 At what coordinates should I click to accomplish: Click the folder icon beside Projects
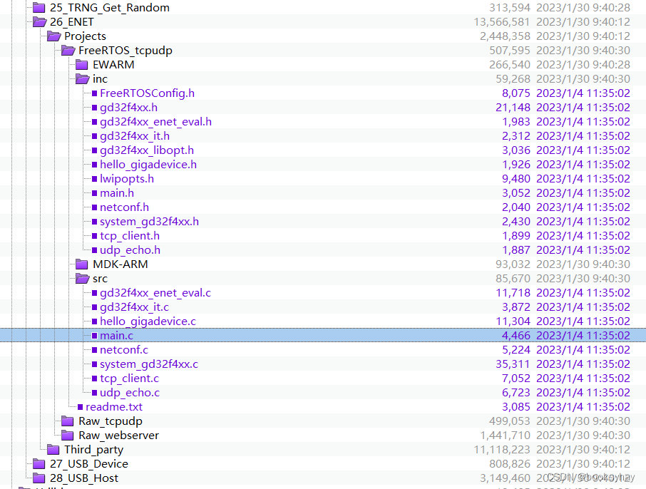point(54,36)
